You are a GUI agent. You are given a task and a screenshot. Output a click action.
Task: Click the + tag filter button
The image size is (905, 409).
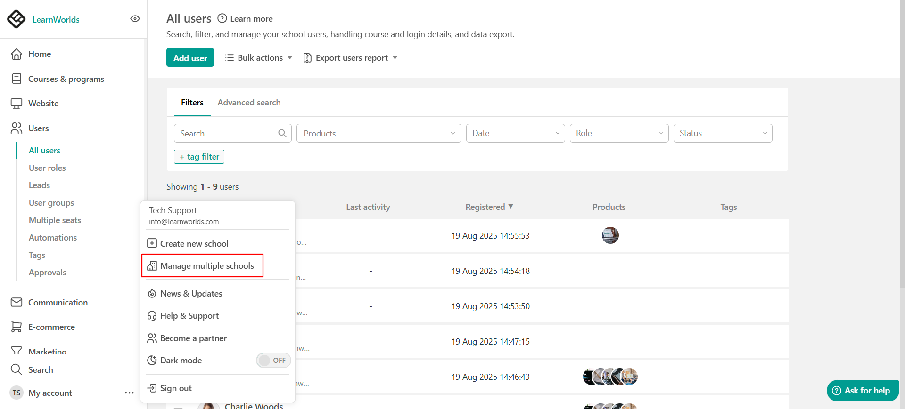(x=199, y=157)
